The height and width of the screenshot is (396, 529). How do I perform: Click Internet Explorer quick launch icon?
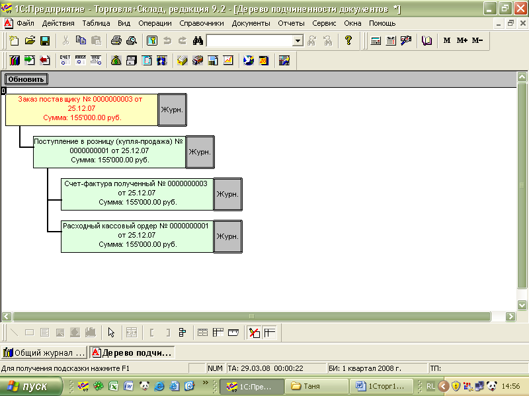(159, 386)
